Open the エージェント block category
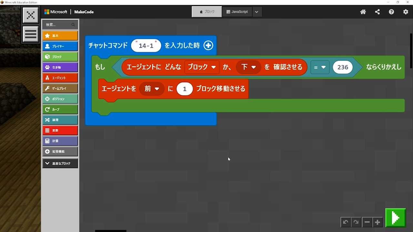The width and height of the screenshot is (413, 232). (60, 78)
